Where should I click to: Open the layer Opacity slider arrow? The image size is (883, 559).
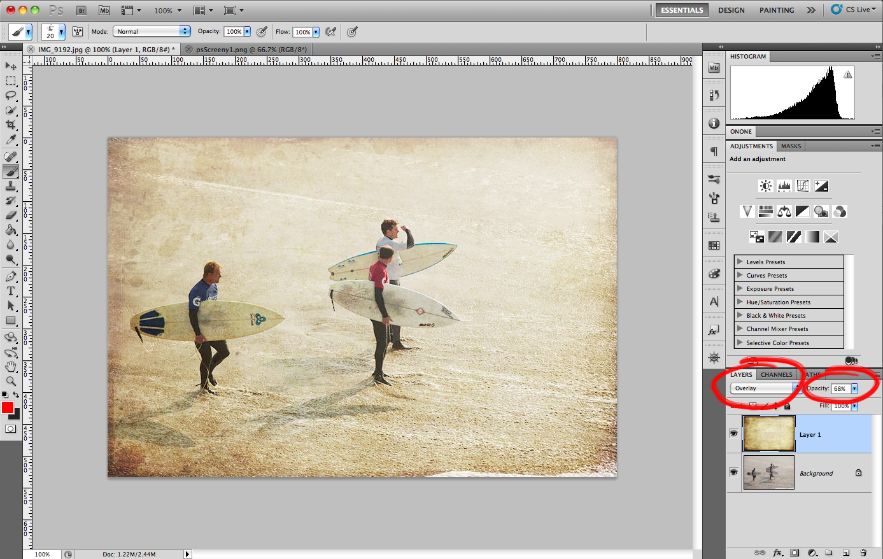coord(854,388)
